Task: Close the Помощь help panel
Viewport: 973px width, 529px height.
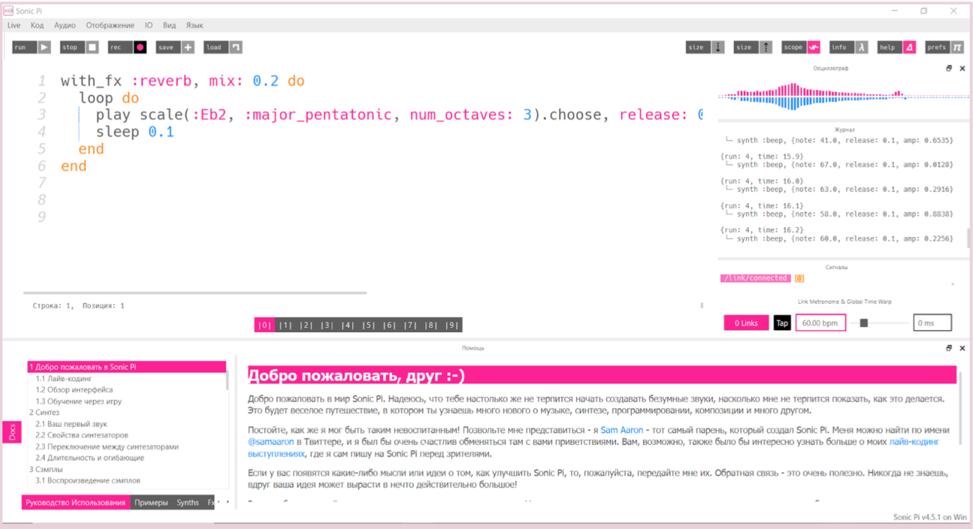Action: [x=963, y=348]
